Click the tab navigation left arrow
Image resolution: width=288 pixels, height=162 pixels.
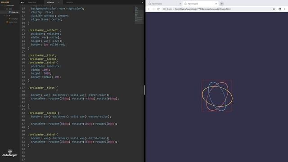[x=21, y=2]
